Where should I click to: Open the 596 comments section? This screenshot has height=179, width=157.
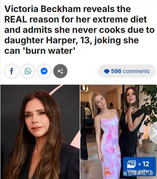(x=127, y=71)
